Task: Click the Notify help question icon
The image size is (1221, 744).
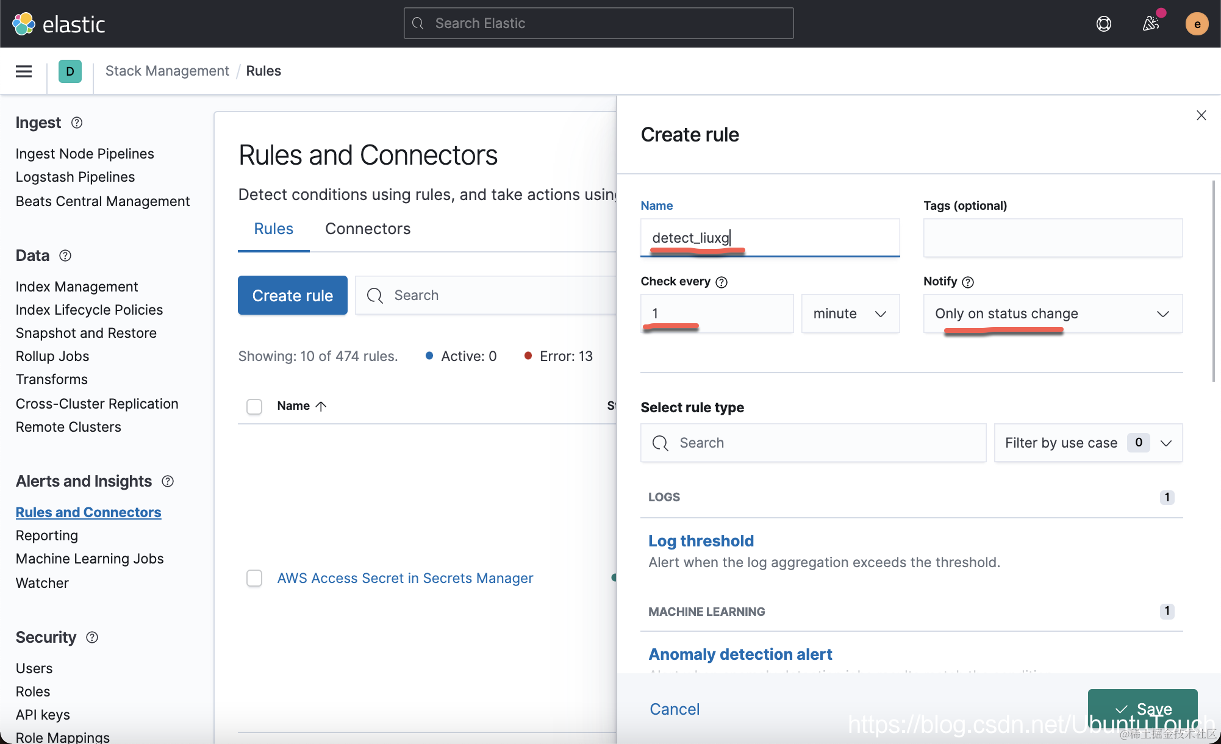Action: pyautogui.click(x=968, y=282)
